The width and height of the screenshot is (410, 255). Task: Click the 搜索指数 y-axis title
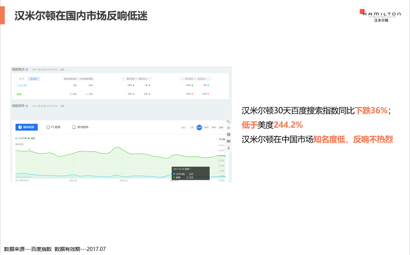(19, 144)
